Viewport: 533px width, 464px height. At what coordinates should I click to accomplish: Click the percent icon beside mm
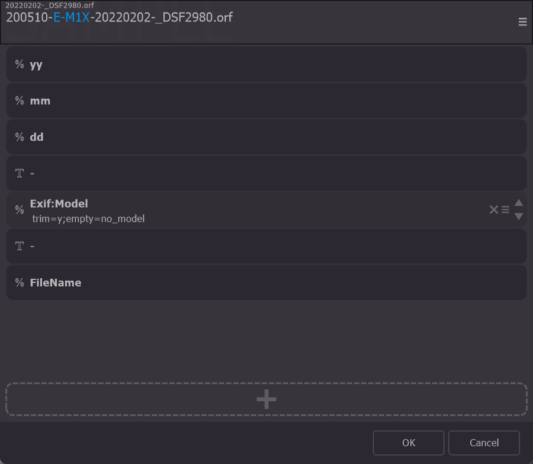pyautogui.click(x=20, y=101)
